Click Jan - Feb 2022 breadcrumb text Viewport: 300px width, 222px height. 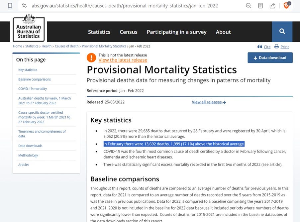(x=140, y=46)
